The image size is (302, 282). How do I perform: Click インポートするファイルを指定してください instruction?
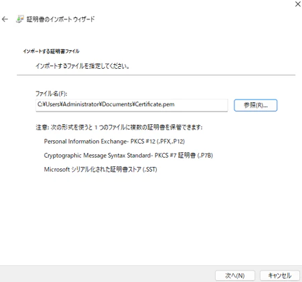click(82, 66)
